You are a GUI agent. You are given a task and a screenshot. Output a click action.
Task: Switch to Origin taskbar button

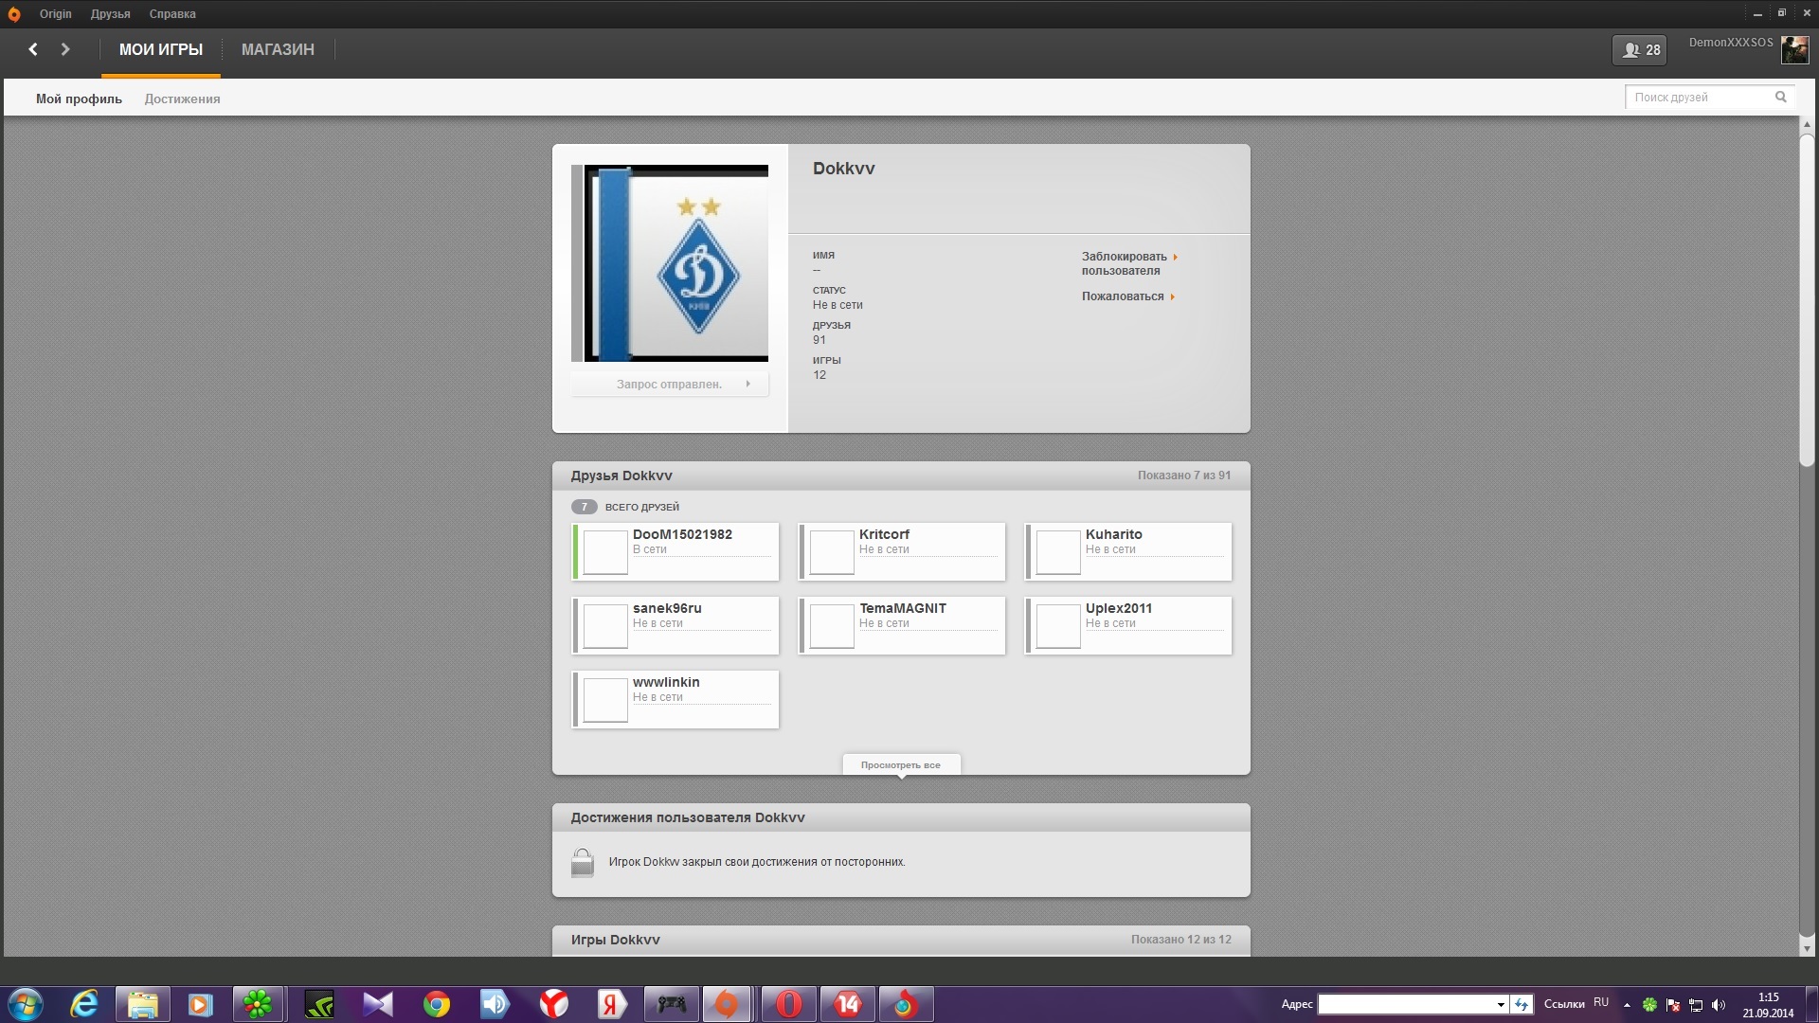pyautogui.click(x=727, y=1004)
